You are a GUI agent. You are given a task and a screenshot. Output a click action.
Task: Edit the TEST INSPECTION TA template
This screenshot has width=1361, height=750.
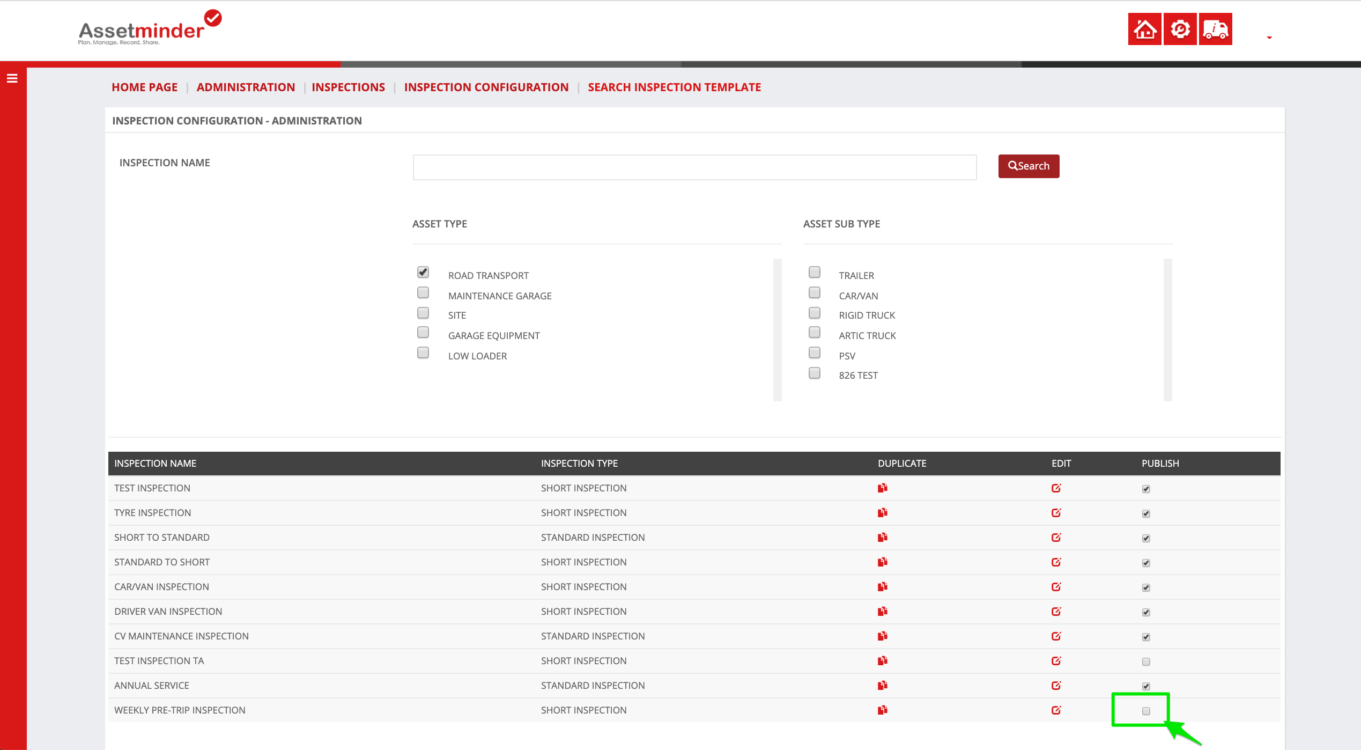click(x=1056, y=660)
